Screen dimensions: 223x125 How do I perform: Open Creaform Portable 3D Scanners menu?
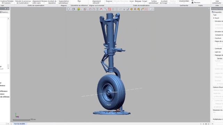click(x=7, y=2)
